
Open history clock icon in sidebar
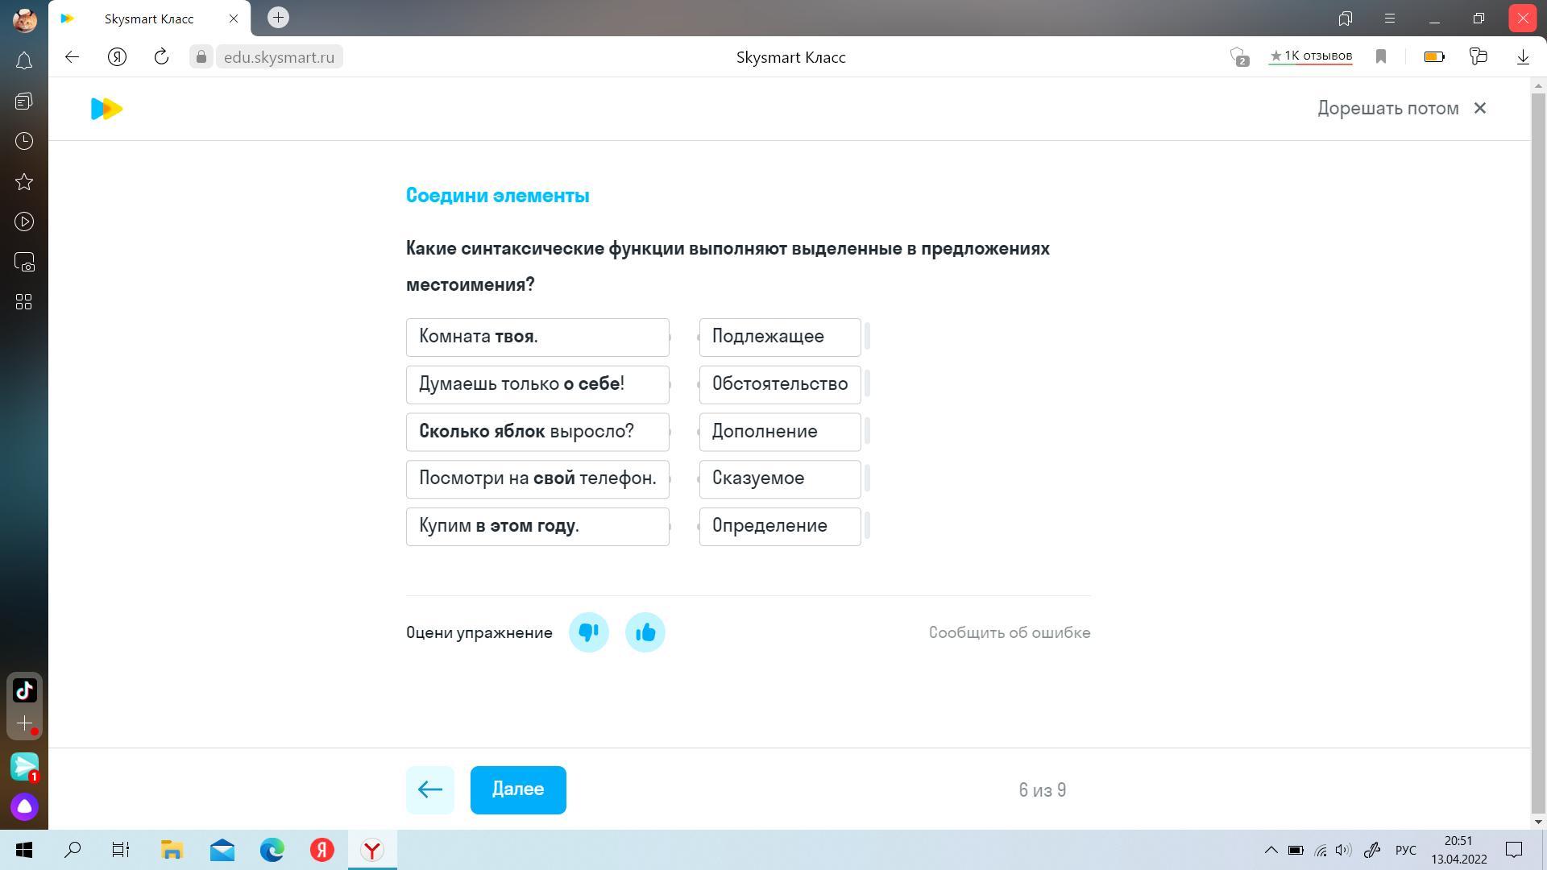24,141
